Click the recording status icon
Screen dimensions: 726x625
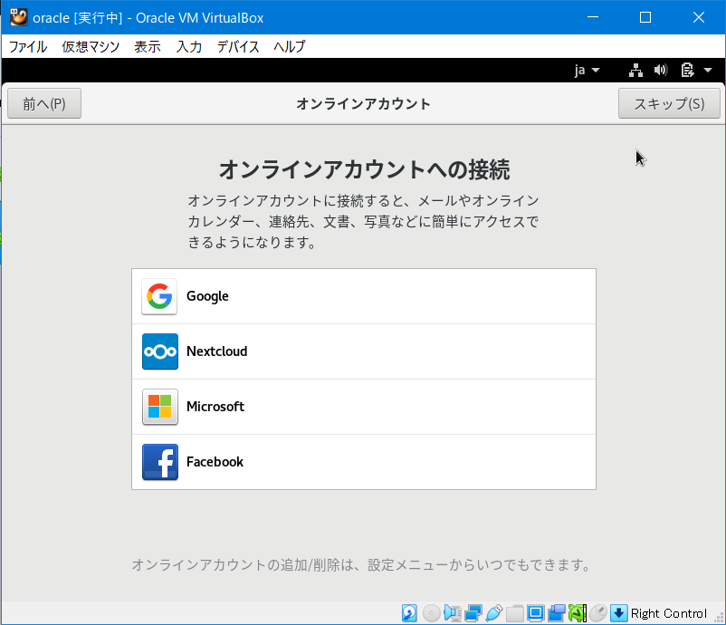pos(556,612)
